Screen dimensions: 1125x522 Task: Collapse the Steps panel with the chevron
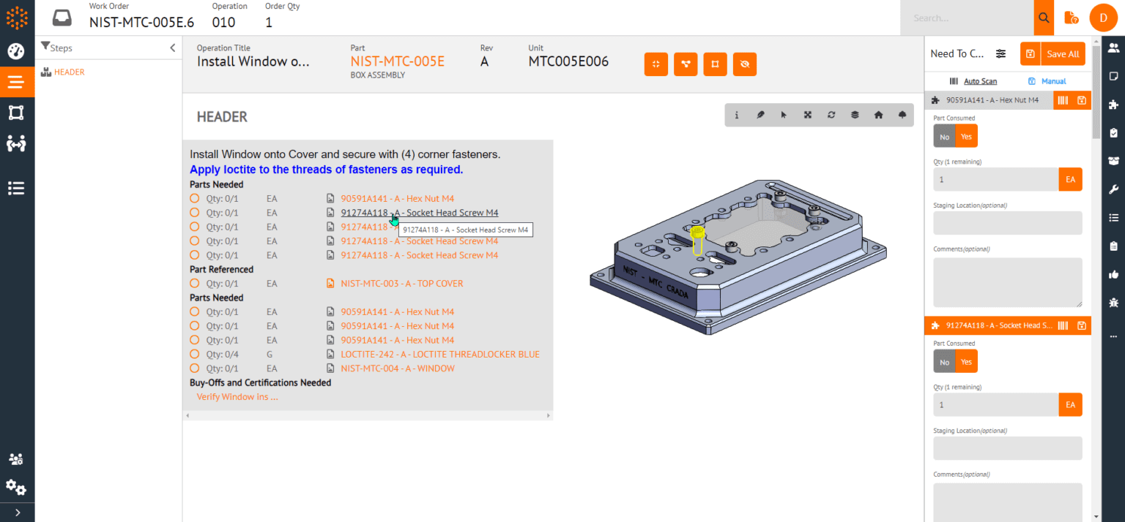pos(171,48)
